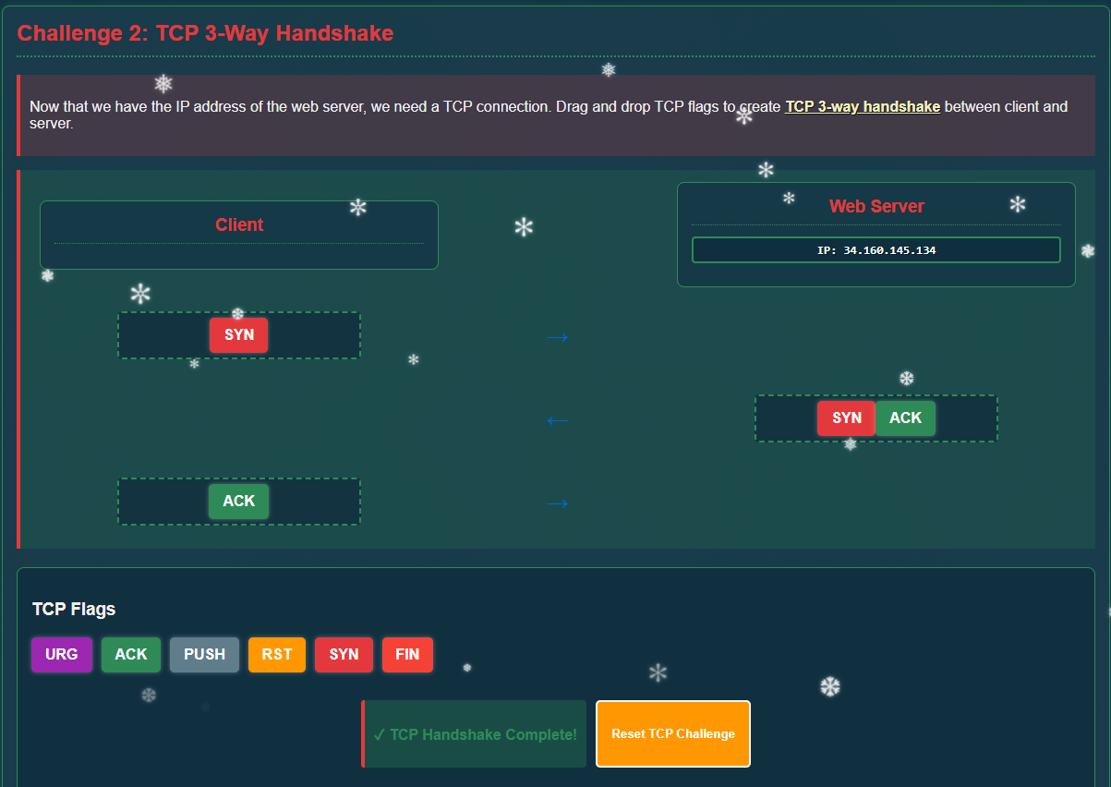Select the ACK flag from the TCP Flags tray
1111x787 pixels.
click(130, 654)
